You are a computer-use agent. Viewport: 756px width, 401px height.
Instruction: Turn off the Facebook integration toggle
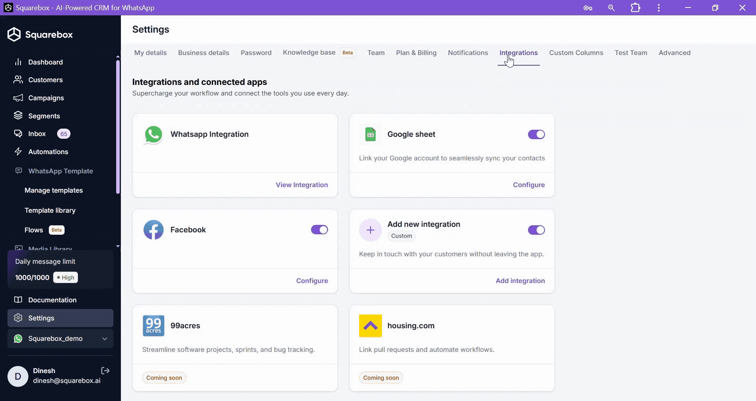point(319,230)
